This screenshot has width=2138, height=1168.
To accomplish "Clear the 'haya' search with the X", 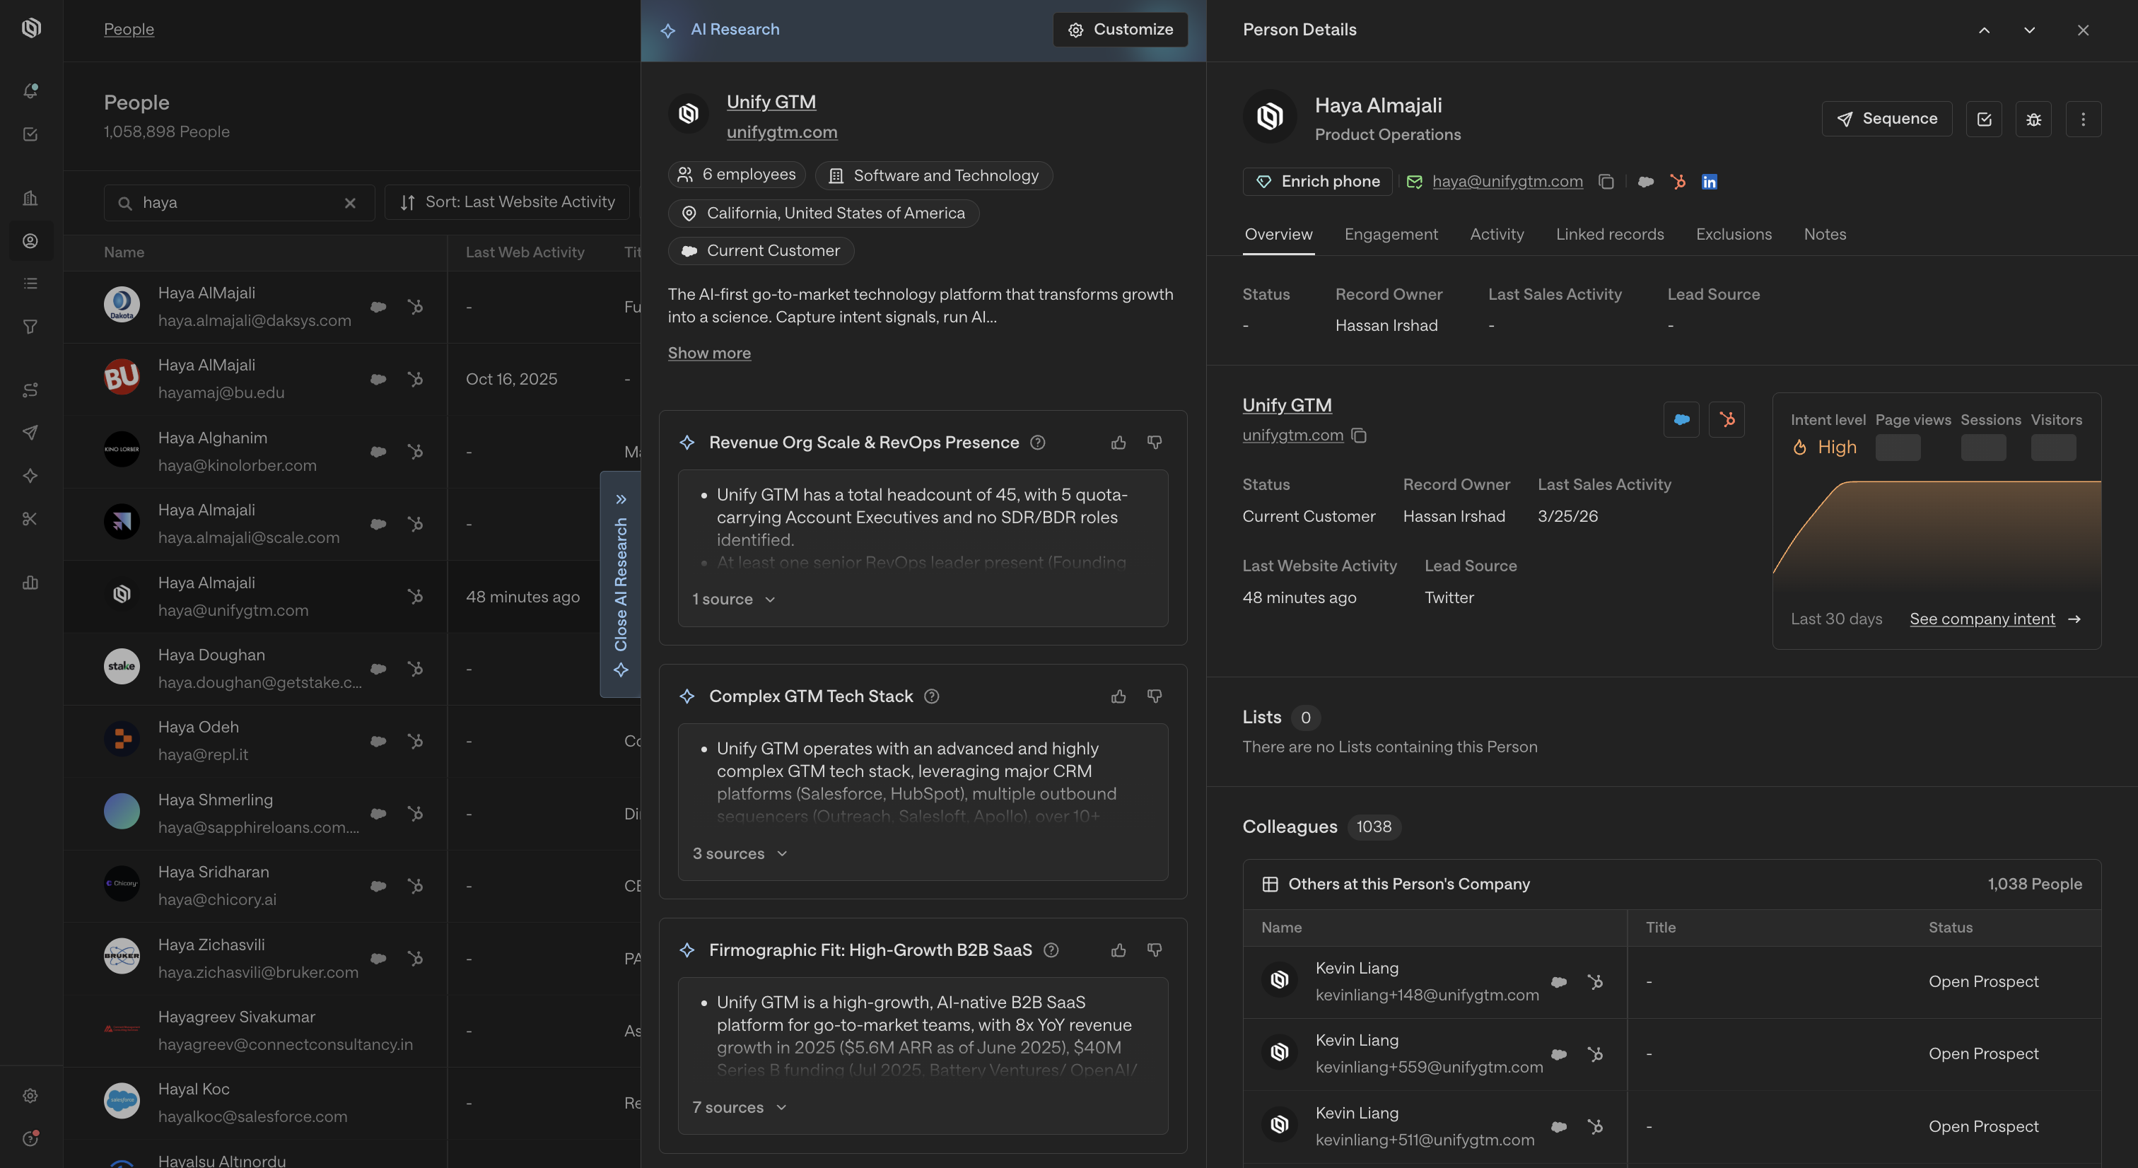I will [350, 202].
